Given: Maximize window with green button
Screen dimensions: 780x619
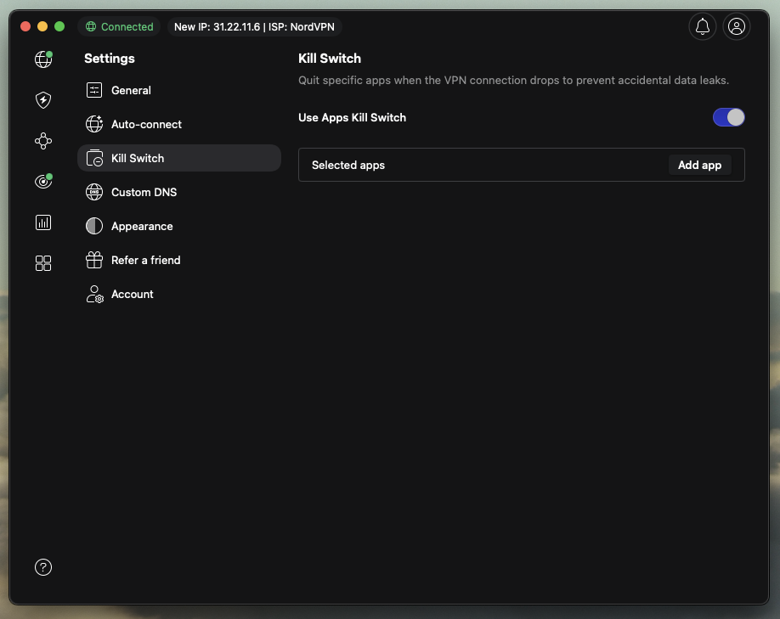Looking at the screenshot, I should (x=59, y=26).
